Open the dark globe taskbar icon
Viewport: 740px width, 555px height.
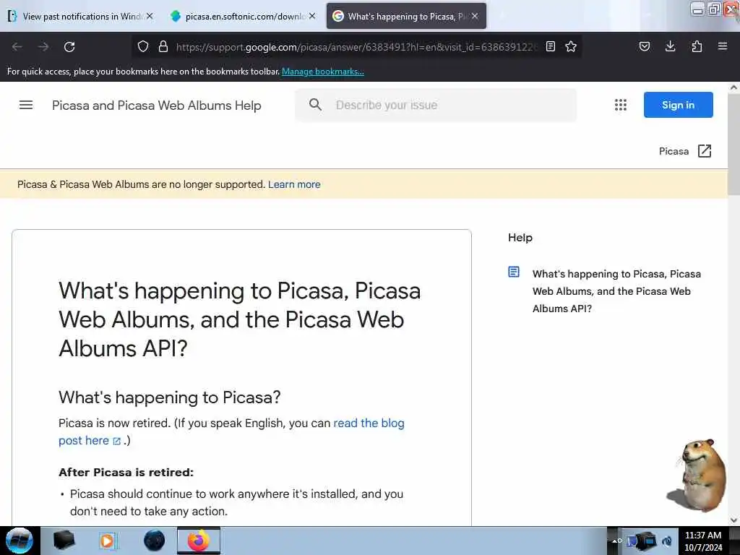[154, 541]
